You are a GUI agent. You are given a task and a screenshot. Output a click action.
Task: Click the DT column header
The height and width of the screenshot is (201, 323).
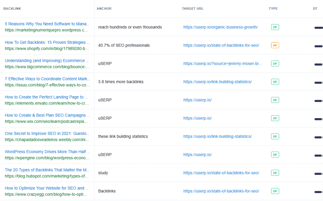[315, 9]
